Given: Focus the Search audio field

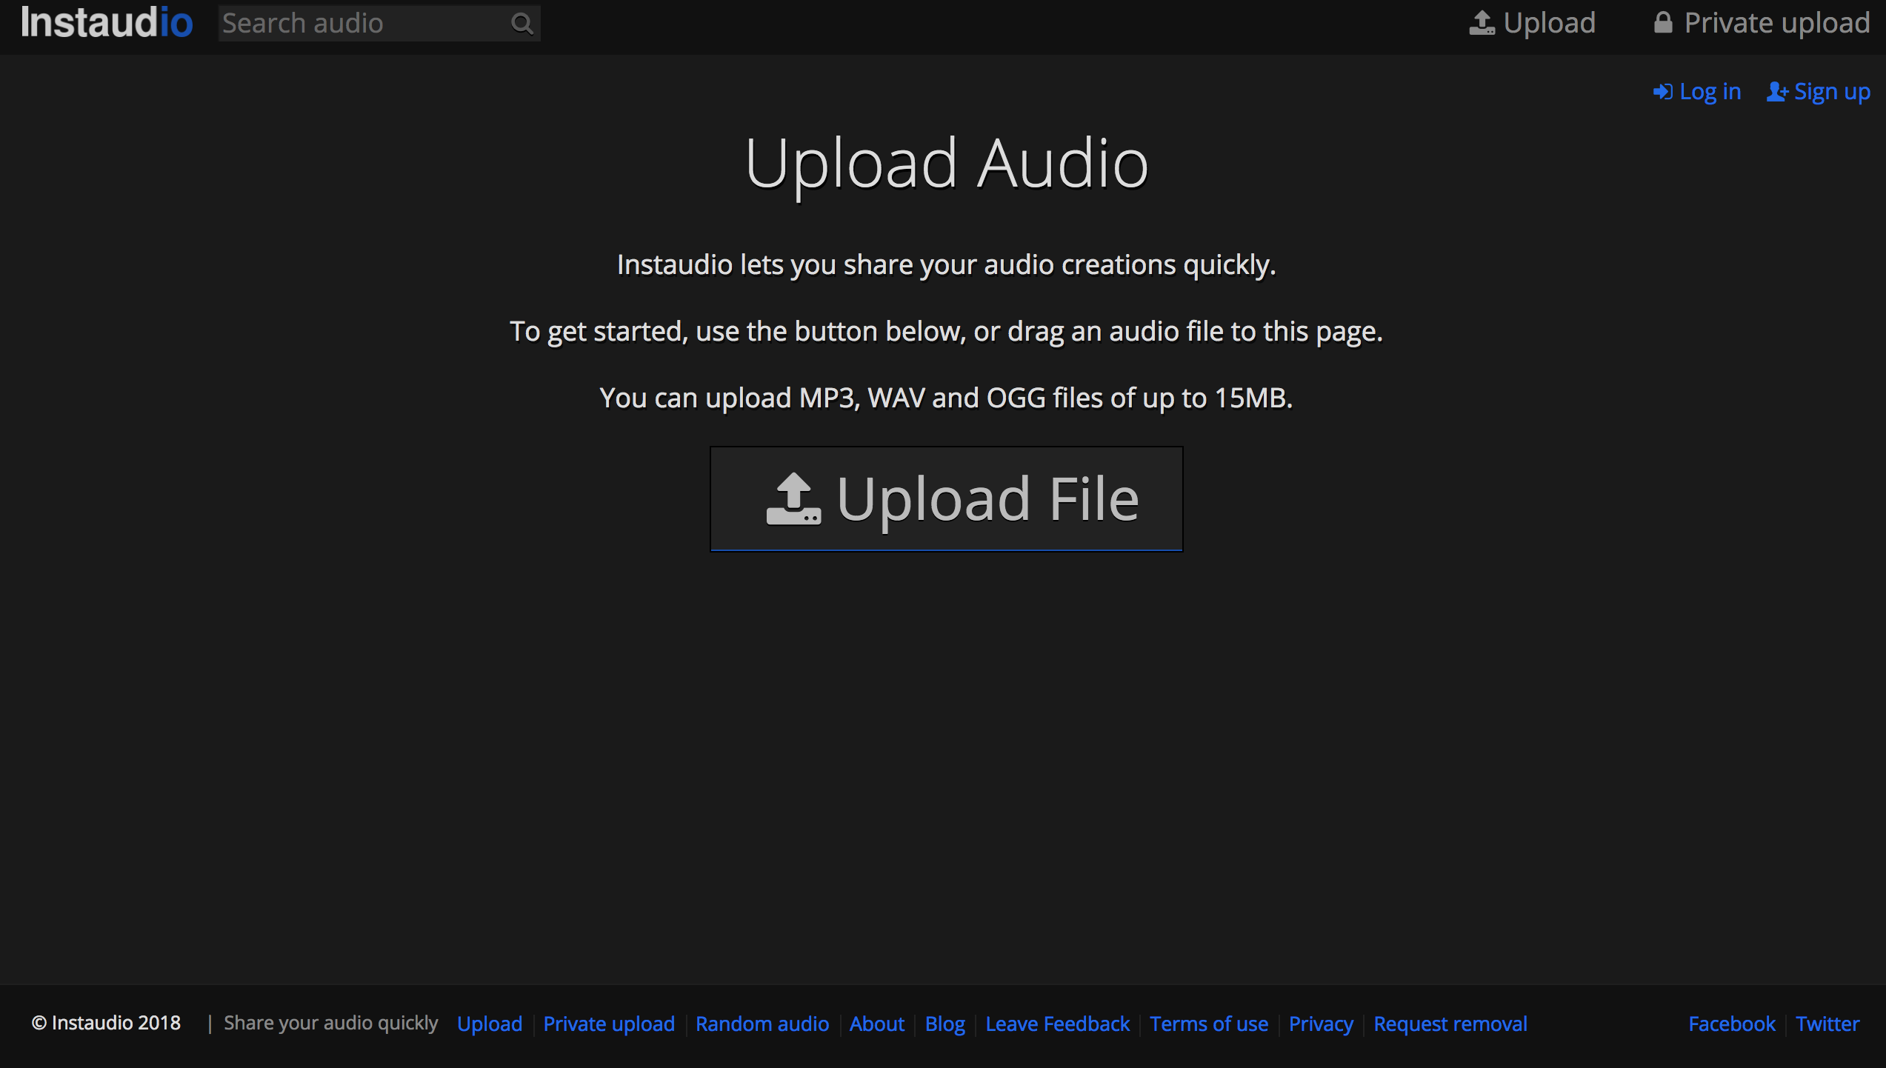Looking at the screenshot, I should tap(363, 24).
